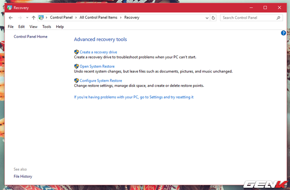Image resolution: width=290 pixels, height=190 pixels.
Task: Click the search magnifier icon
Action: pos(278,18)
